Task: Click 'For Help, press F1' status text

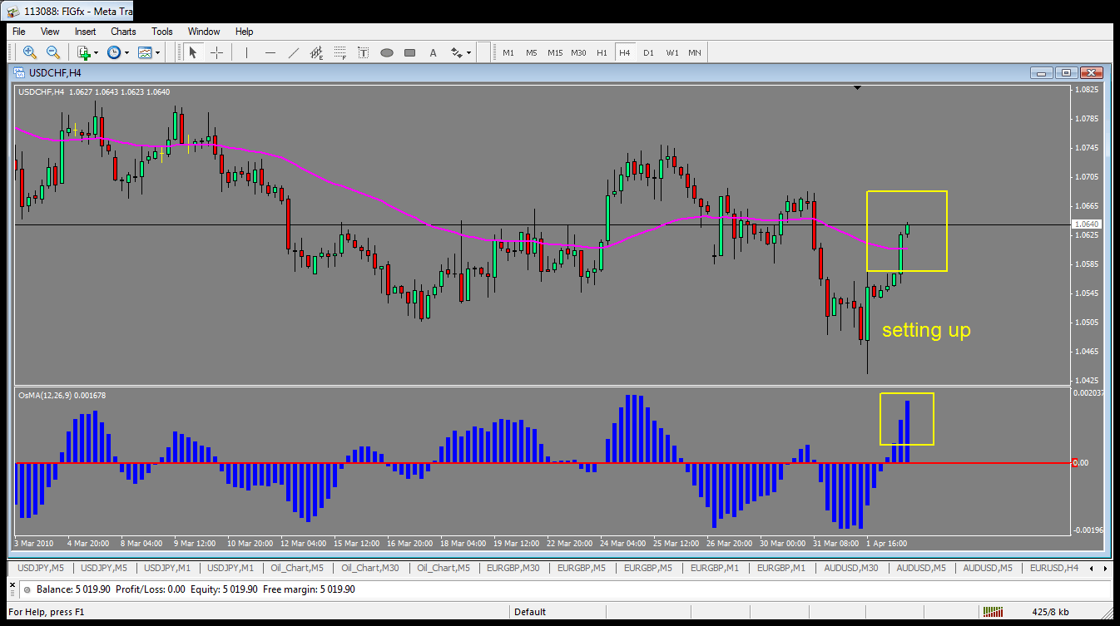Action: click(x=47, y=612)
